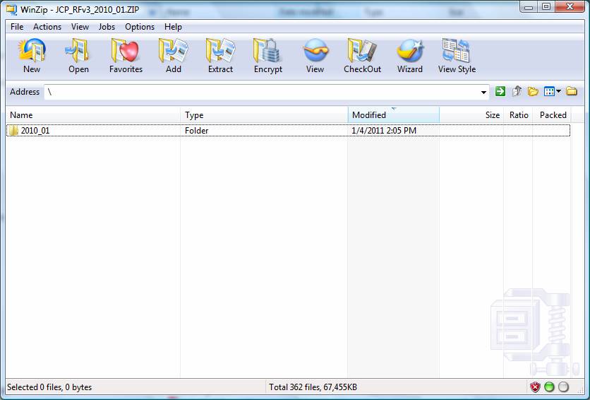Viewport: 590px width, 400px height.
Task: Open the View menu
Action: [x=80, y=27]
